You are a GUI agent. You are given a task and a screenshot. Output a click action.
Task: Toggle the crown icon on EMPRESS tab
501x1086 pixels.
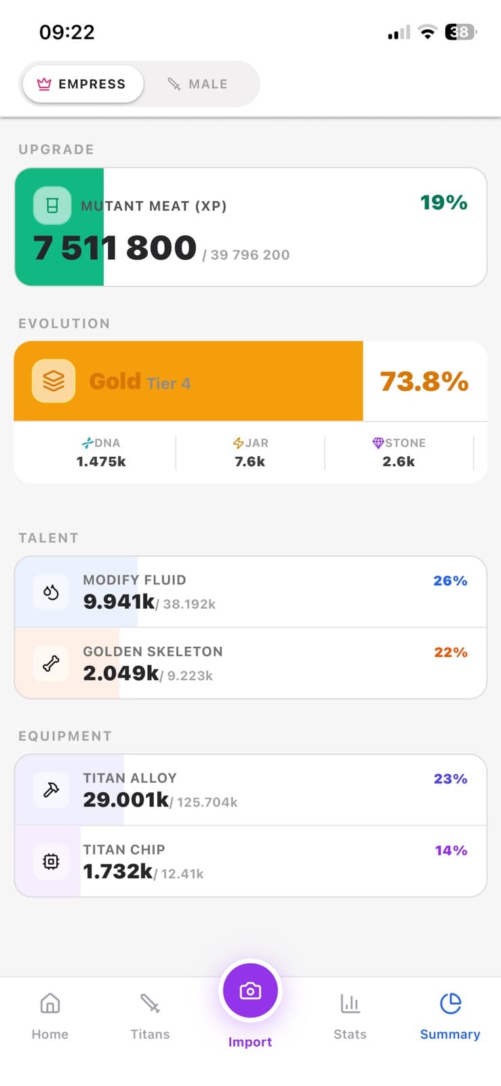(45, 83)
